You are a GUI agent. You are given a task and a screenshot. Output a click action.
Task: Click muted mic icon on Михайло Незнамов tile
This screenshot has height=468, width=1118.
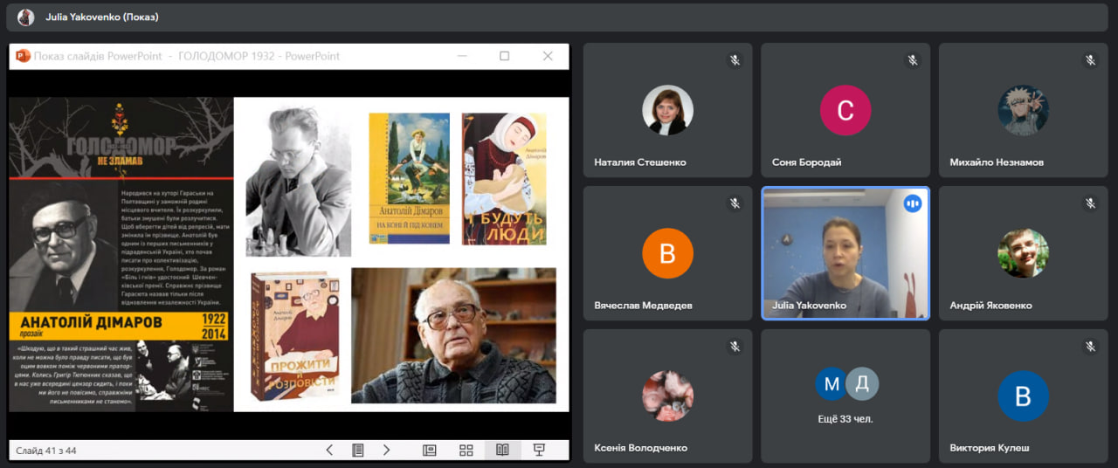pyautogui.click(x=1090, y=60)
